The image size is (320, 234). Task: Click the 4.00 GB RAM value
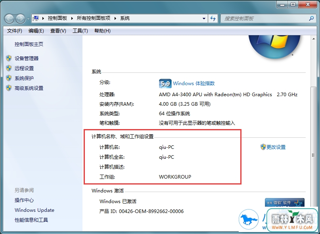(x=185, y=104)
